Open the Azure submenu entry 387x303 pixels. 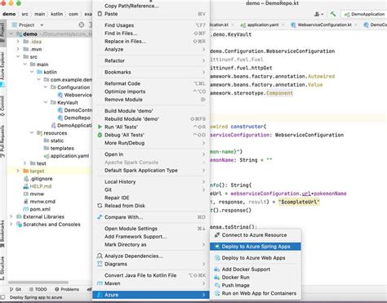coord(151,295)
